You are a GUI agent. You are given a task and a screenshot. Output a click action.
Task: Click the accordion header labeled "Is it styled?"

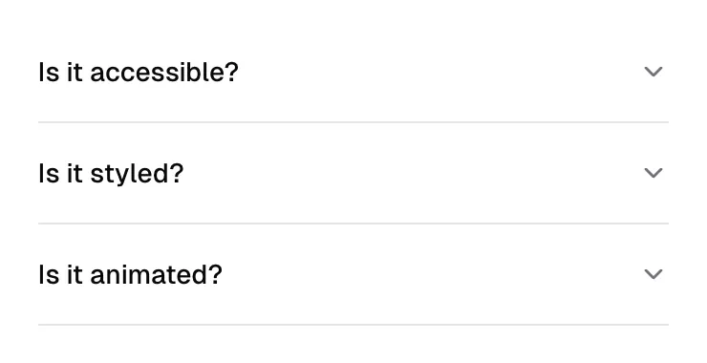(x=353, y=173)
